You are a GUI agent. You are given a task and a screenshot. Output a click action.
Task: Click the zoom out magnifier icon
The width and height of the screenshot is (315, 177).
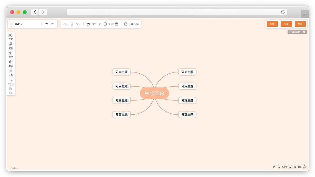[x=290, y=167]
